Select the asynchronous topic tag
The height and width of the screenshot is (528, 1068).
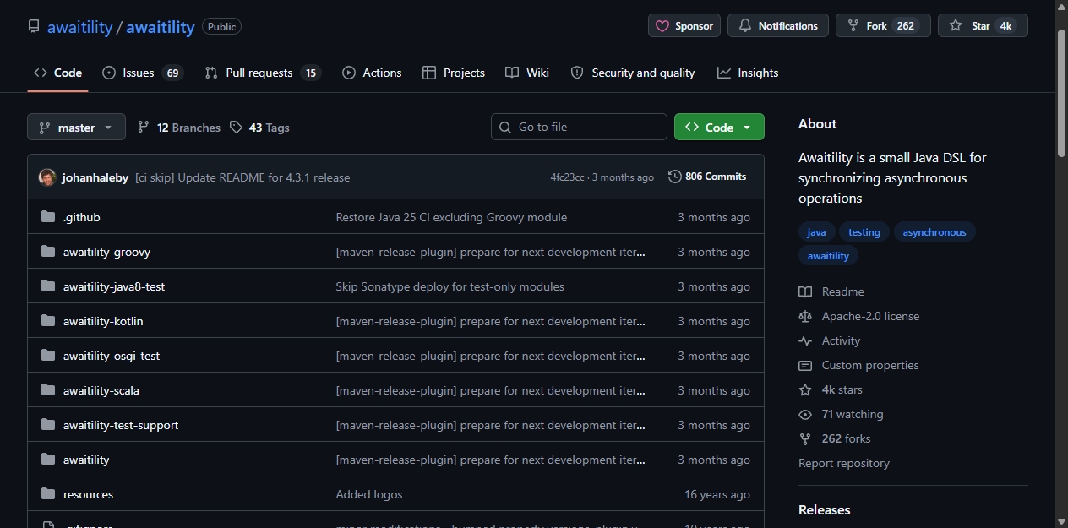(934, 232)
